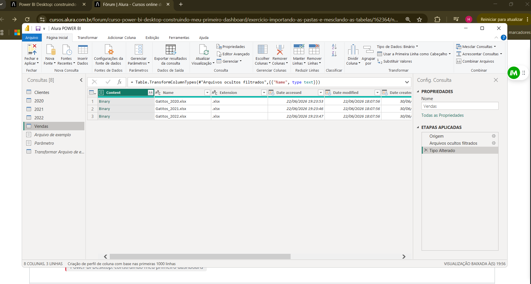Open the Propriedades option in ribbon

click(x=231, y=47)
